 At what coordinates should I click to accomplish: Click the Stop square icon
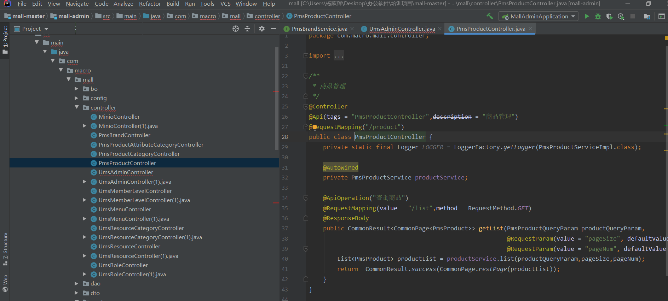pyautogui.click(x=633, y=16)
